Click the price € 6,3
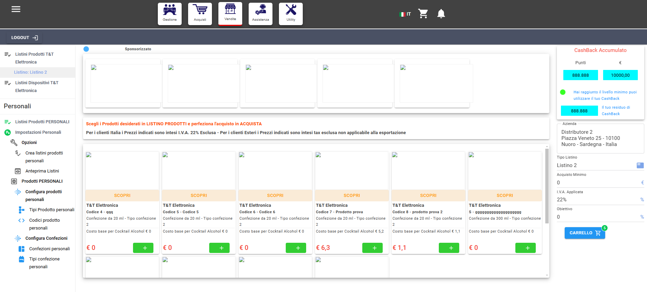The width and height of the screenshot is (647, 292). pyautogui.click(x=323, y=248)
